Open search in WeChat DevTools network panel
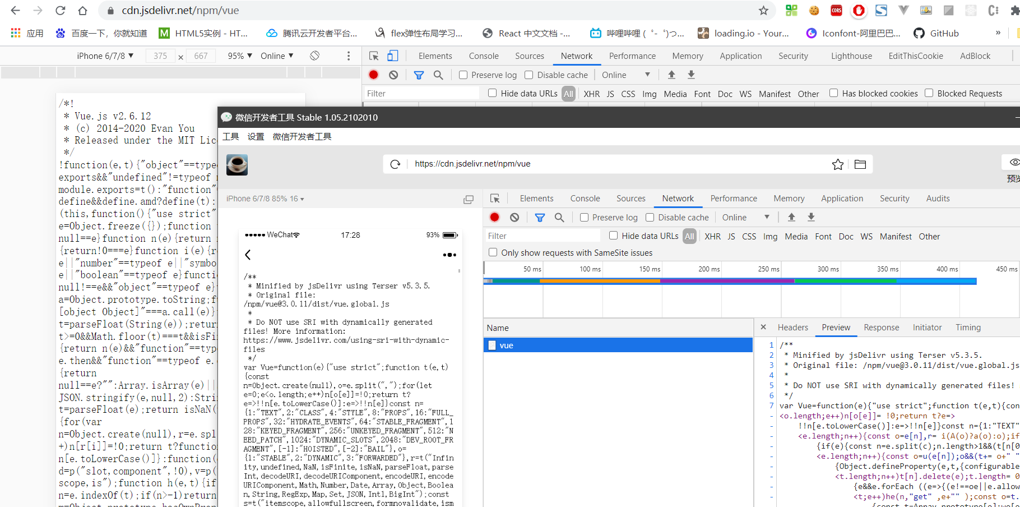Image resolution: width=1020 pixels, height=507 pixels. [559, 217]
